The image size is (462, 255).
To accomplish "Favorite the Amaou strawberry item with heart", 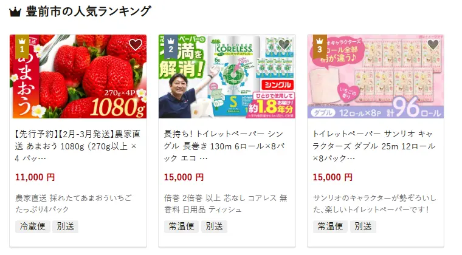I will (x=136, y=45).
